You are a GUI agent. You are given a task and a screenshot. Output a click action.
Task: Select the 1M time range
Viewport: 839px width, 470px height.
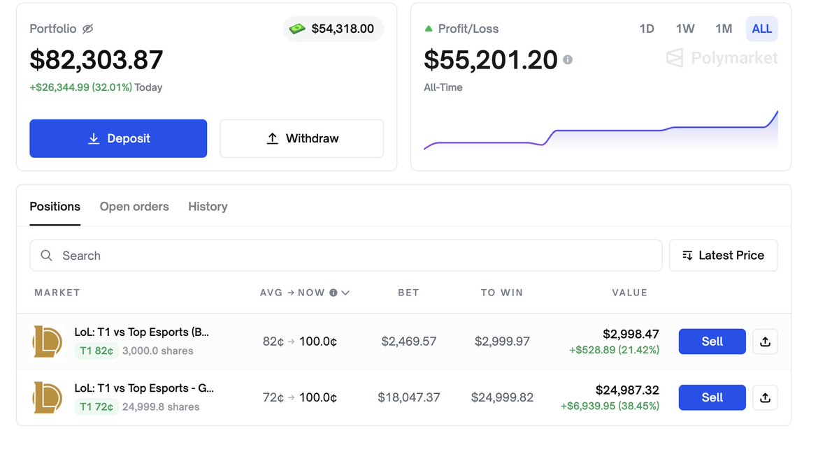724,29
